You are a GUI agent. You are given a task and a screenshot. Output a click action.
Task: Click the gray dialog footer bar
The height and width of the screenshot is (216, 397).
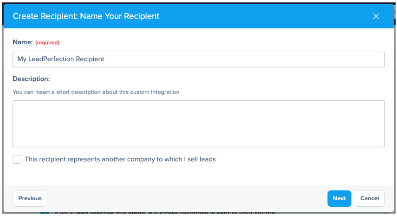186,198
